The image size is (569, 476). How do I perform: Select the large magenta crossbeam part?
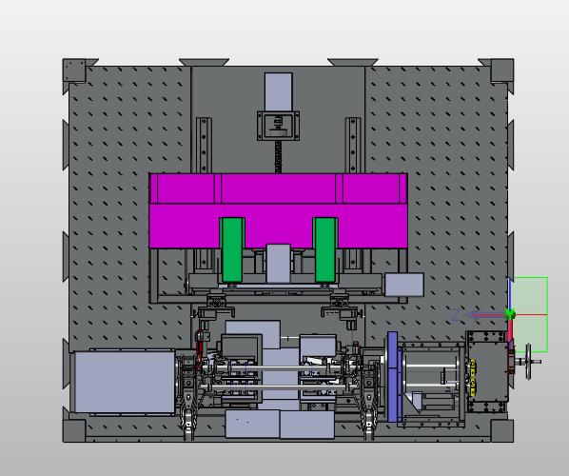[x=279, y=211]
